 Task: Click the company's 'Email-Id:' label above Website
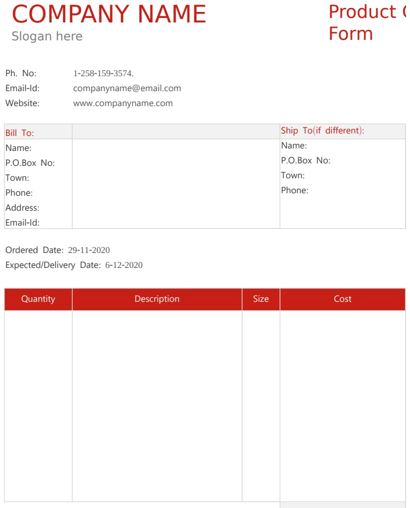point(22,88)
